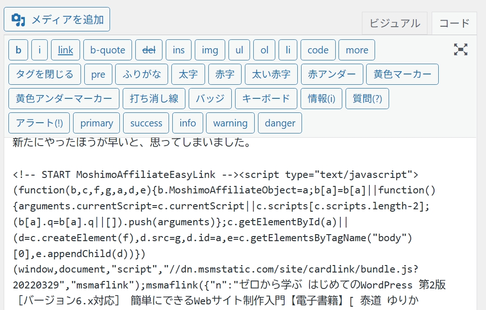Start an unordered list with ul
This screenshot has height=310, width=486.
tap(239, 50)
